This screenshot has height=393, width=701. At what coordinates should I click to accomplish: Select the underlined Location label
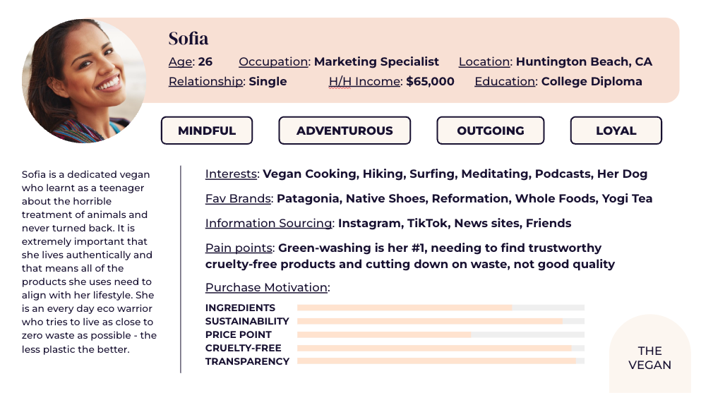pyautogui.click(x=484, y=62)
